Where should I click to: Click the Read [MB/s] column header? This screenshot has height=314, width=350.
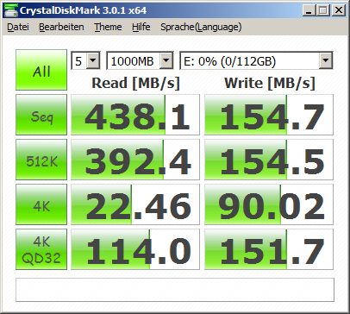(x=135, y=83)
